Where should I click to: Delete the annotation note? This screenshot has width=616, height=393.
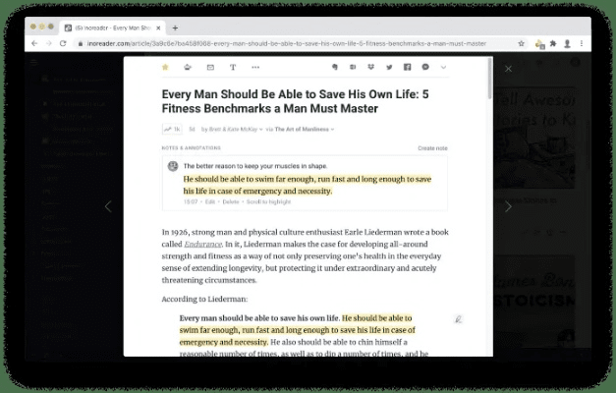tap(230, 200)
